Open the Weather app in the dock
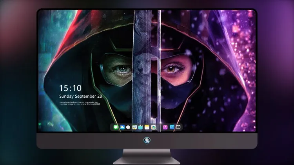Screen dimensions: 294x165 pyautogui.click(x=122, y=127)
